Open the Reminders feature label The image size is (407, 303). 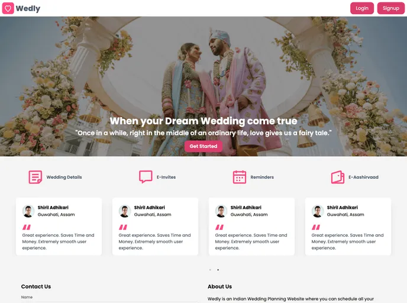point(262,177)
